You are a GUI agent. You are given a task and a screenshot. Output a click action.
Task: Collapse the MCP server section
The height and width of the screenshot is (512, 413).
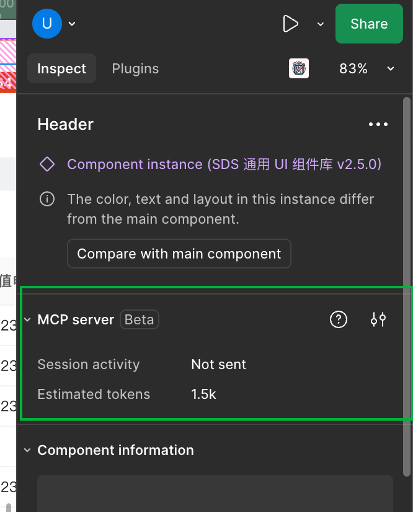pos(27,319)
